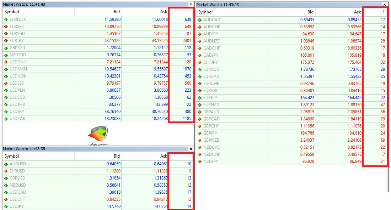Select the GBPUSD row in the list
This screenshot has width=391, height=210.
[x=18, y=178]
